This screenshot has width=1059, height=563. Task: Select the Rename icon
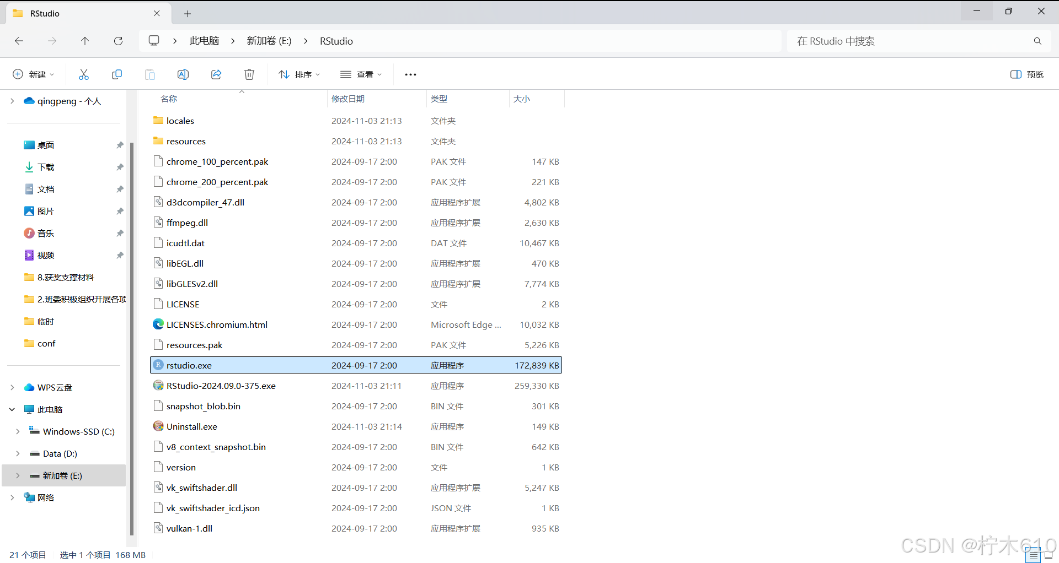[x=183, y=74]
